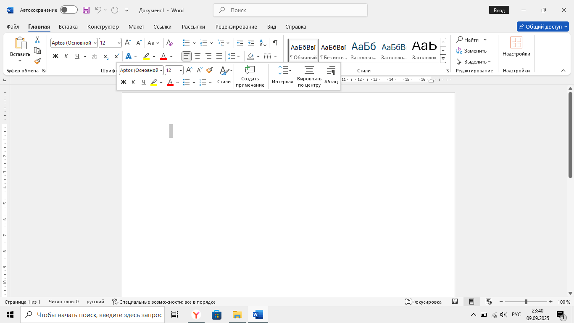Clear all formatting icon in ribbon

pos(170,43)
